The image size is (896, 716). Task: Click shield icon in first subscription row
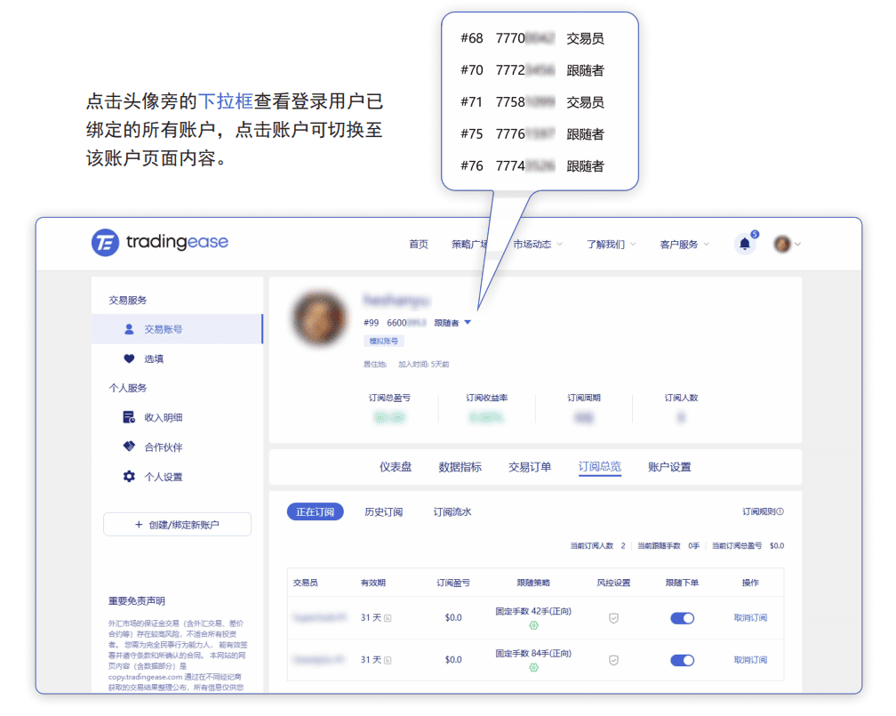(613, 618)
